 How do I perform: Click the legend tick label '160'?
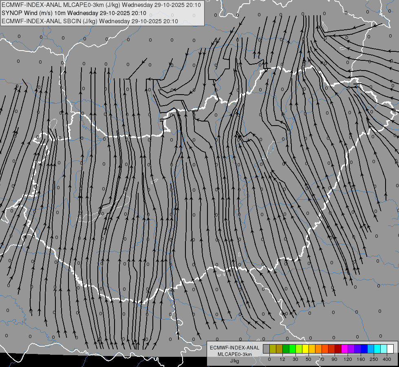pos(361,359)
